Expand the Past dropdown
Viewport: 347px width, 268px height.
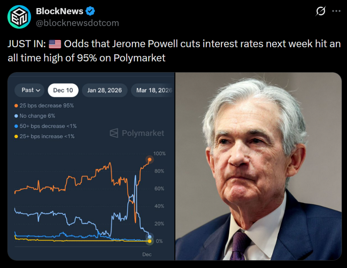tap(29, 90)
